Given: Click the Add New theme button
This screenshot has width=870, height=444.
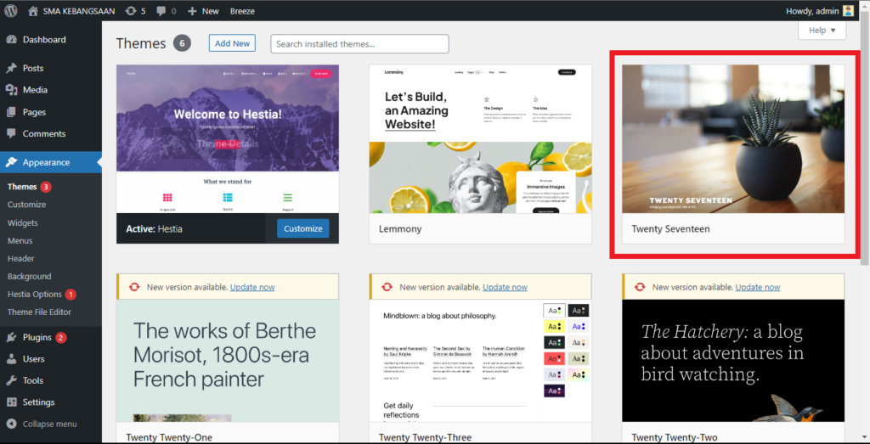Looking at the screenshot, I should pos(232,43).
